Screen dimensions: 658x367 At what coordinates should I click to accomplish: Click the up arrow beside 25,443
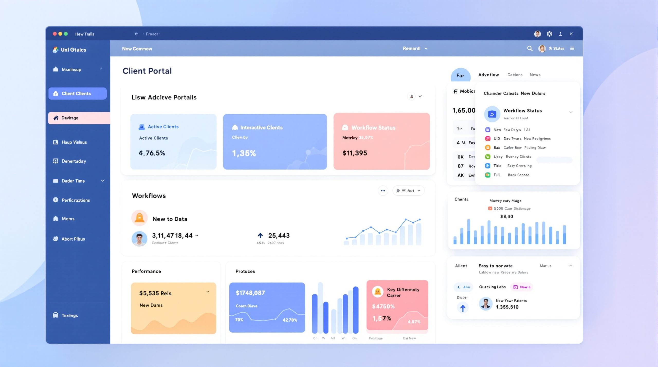pyautogui.click(x=260, y=235)
